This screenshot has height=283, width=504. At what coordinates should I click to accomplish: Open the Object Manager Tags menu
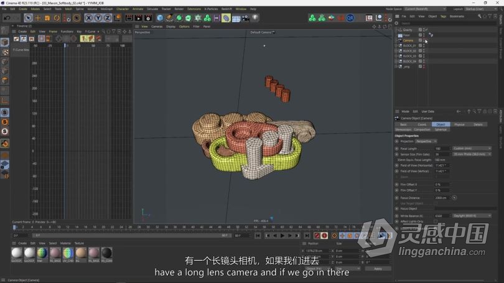coord(443,16)
